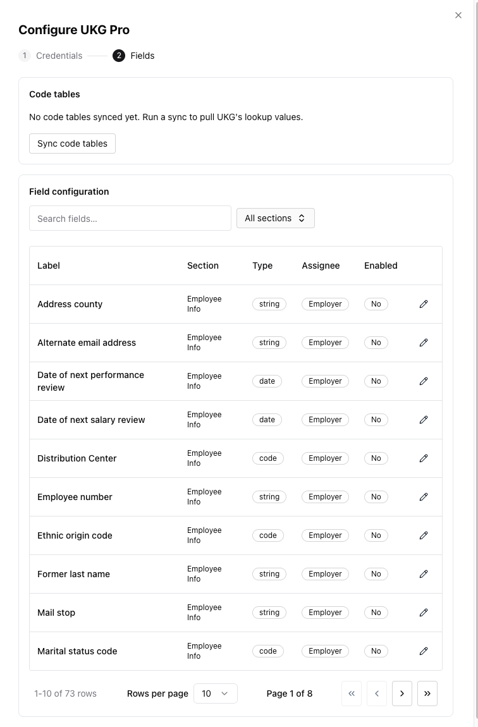Viewport: 478px width, 727px height.
Task: Edit the Former last name field
Action: (x=423, y=573)
